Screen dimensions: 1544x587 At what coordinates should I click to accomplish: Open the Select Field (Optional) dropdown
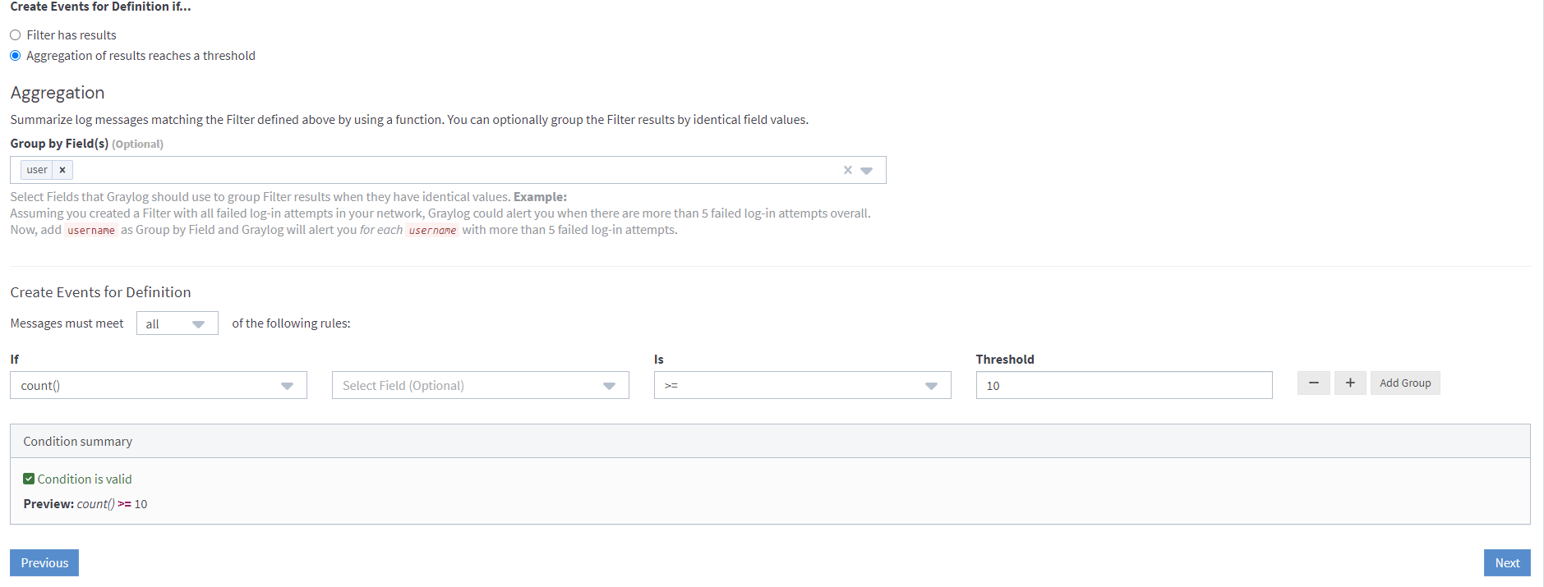(x=480, y=385)
